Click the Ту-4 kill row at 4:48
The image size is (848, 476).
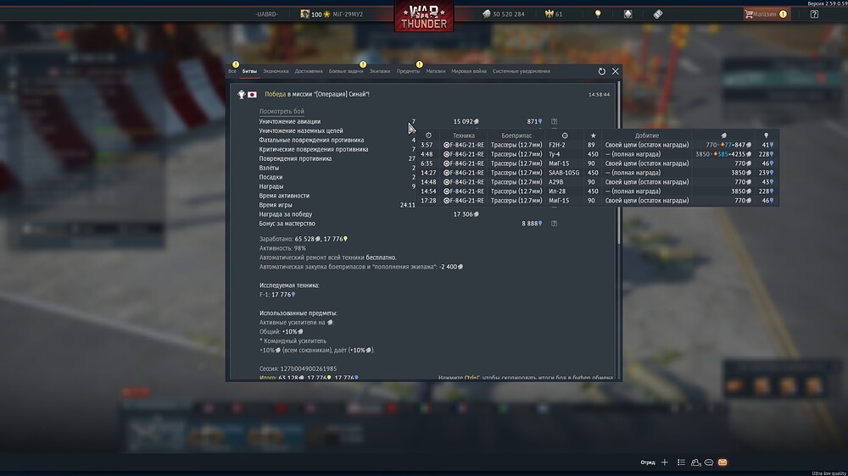pos(598,154)
